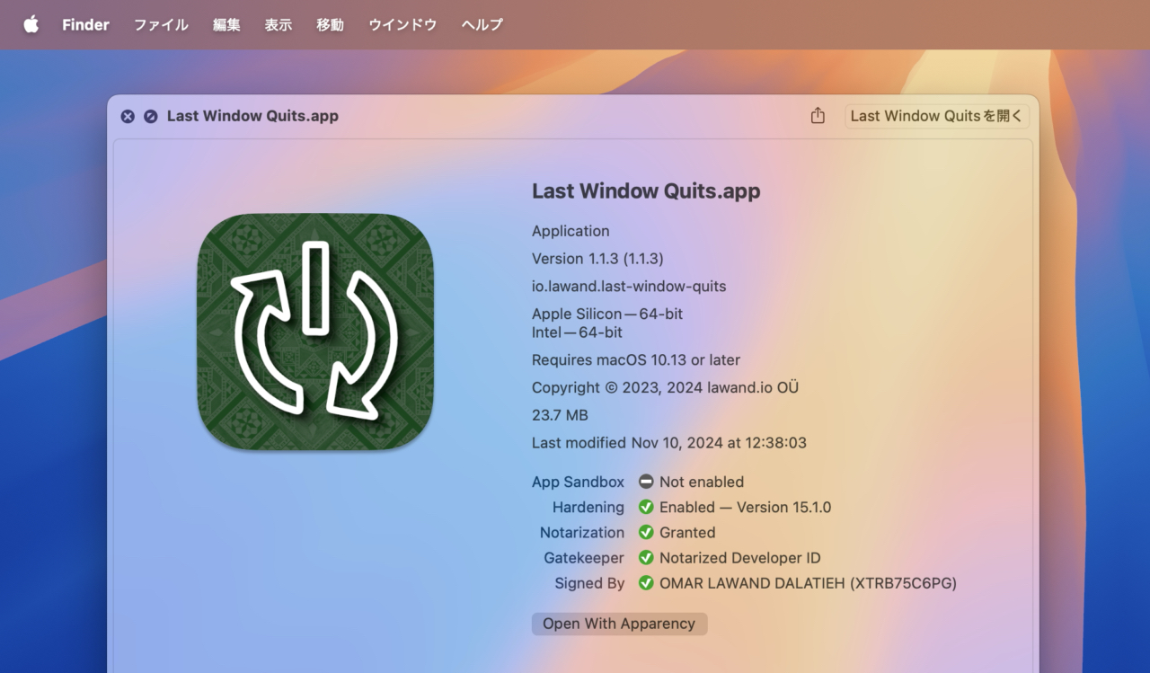Click the 'Not enabled' sandbox status text
This screenshot has width=1150, height=673.
coord(702,482)
